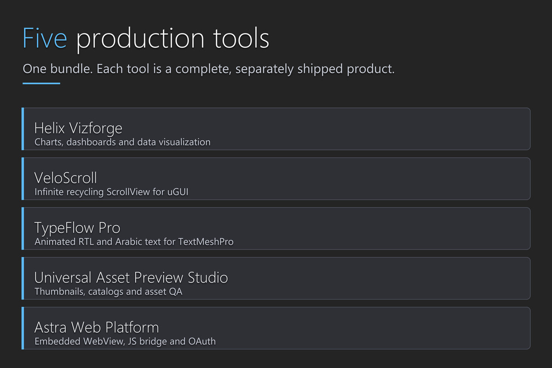Open the VeloScroll card
This screenshot has height=368, width=552.
pyautogui.click(x=276, y=178)
